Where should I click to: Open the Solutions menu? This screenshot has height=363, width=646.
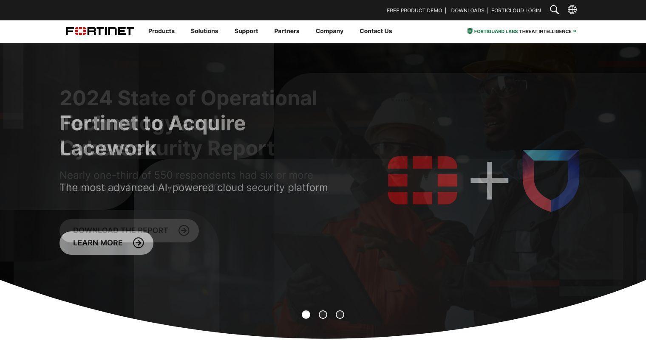[x=204, y=31]
